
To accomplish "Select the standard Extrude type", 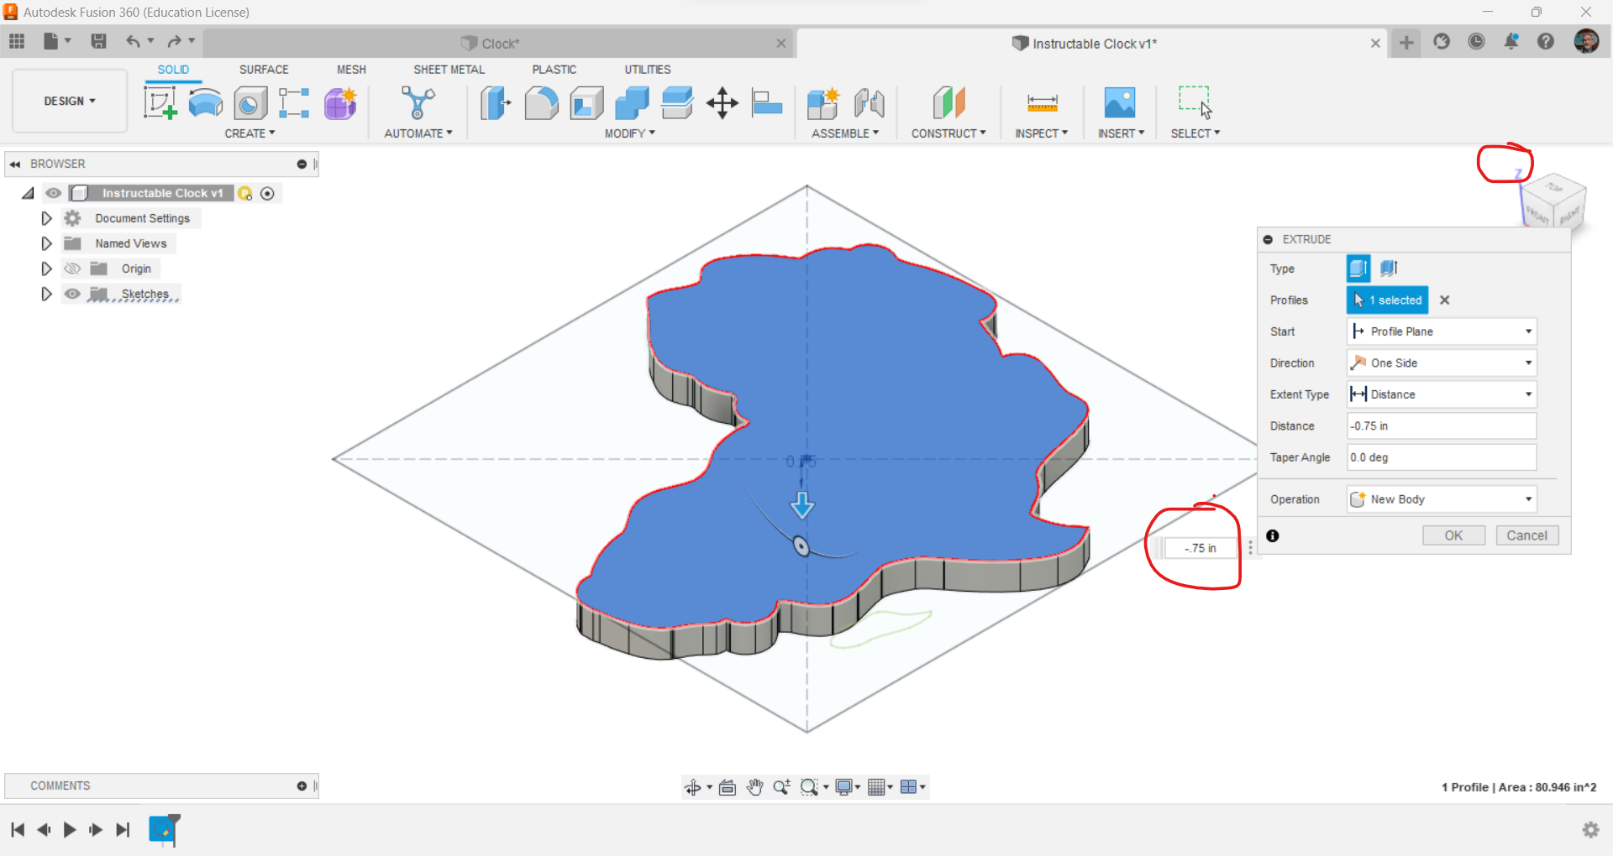I will coord(1358,269).
